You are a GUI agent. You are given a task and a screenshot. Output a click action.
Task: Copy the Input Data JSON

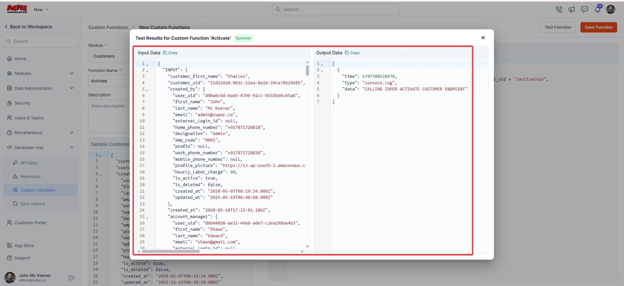click(170, 53)
